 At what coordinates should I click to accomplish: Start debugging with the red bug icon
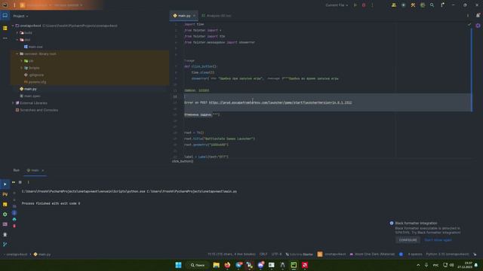click(364, 5)
